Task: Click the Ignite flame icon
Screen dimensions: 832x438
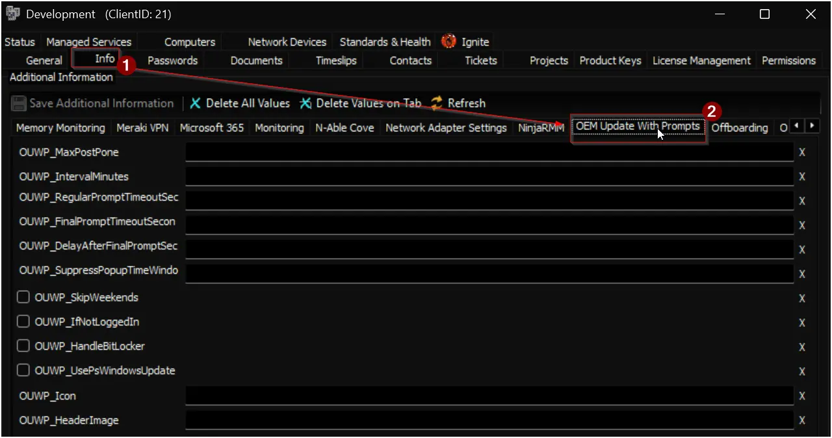Action: 448,42
